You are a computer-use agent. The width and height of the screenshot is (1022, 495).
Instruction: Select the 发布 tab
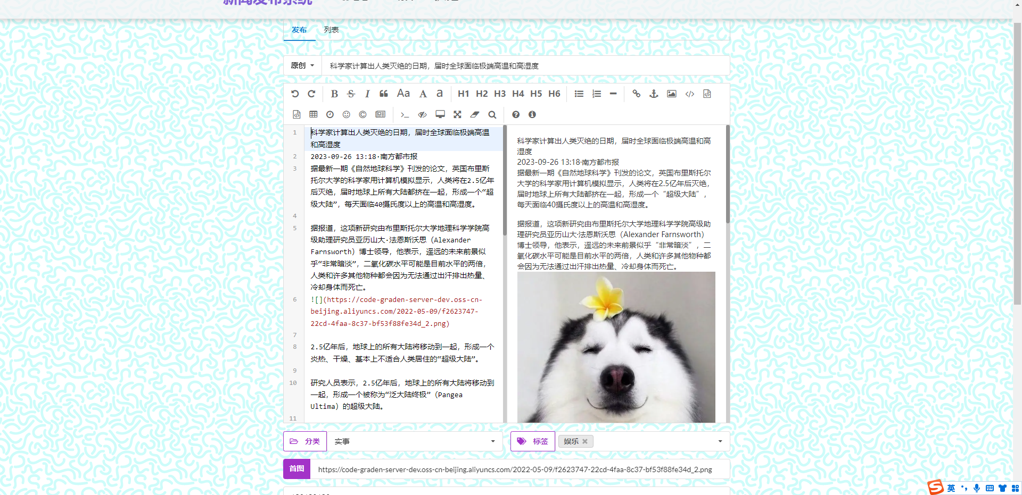pos(299,30)
